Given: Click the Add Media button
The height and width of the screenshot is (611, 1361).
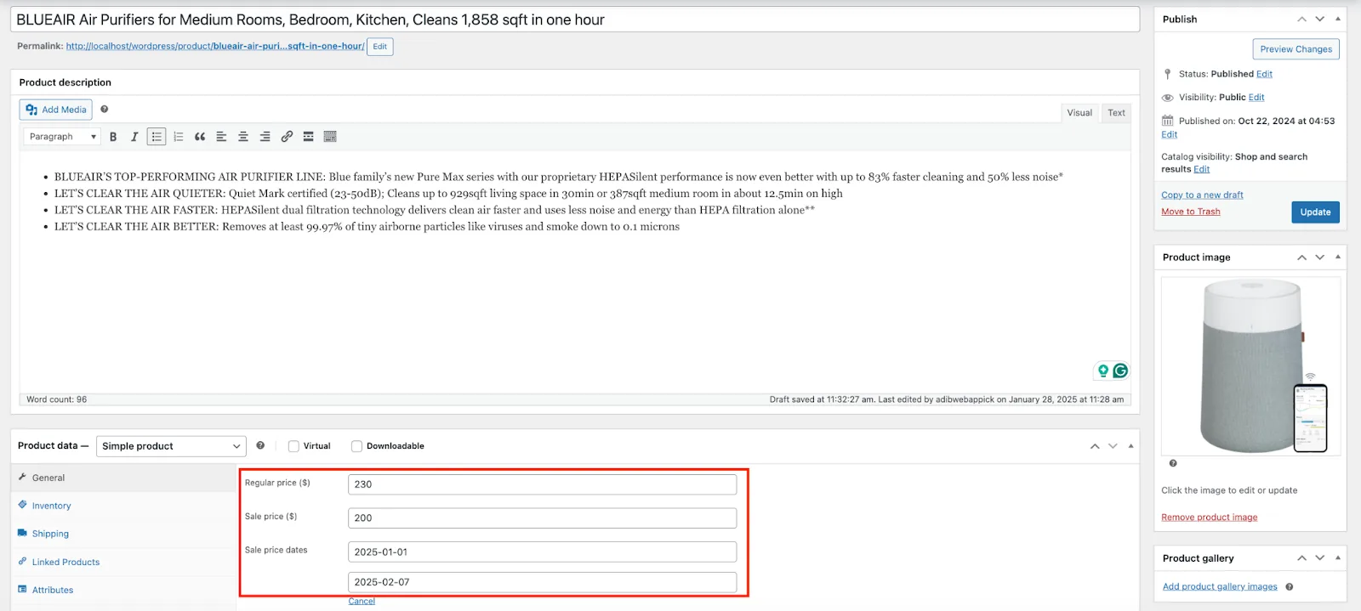Looking at the screenshot, I should (56, 110).
